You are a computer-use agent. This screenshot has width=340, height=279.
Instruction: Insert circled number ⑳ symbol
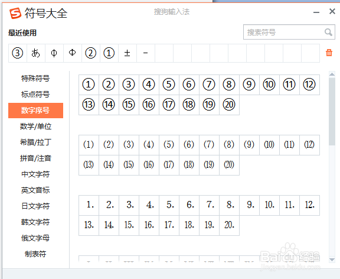229,105
